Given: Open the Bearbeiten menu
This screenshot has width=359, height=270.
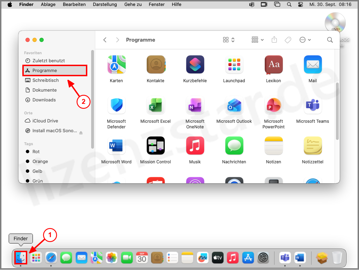Looking at the screenshot, I should 74,4.
